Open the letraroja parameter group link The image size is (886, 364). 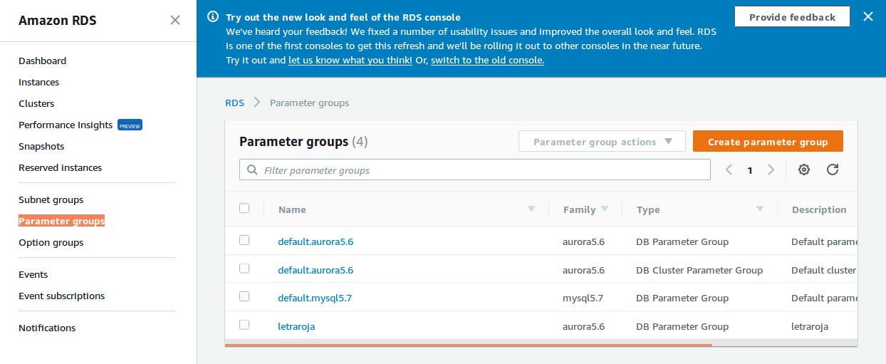point(296,326)
